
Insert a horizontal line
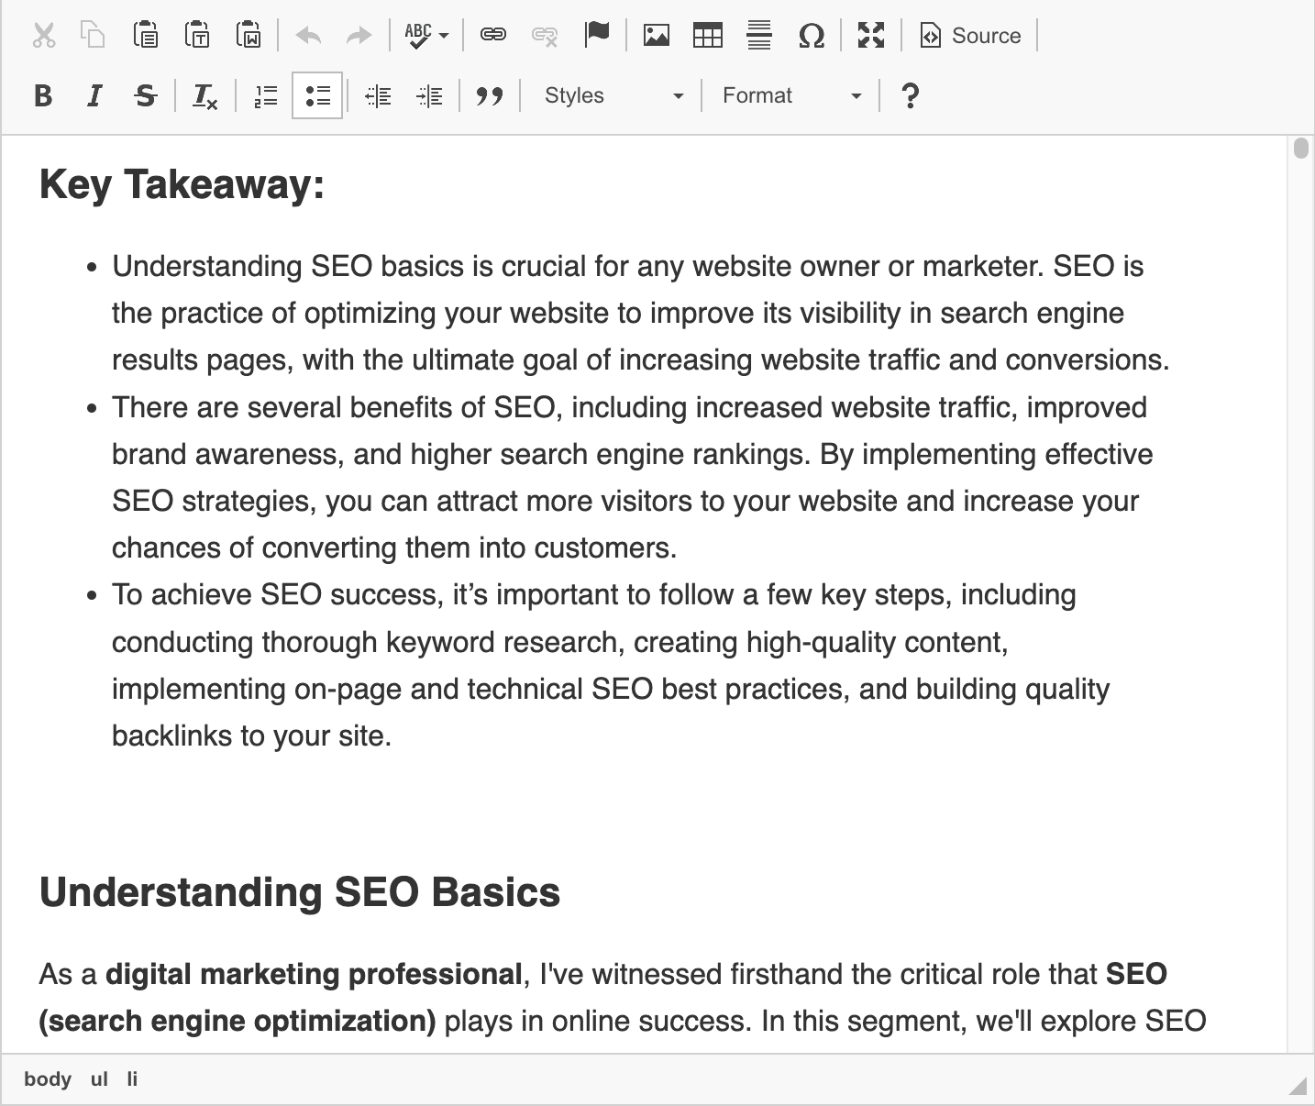(758, 36)
